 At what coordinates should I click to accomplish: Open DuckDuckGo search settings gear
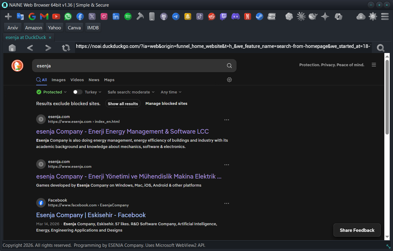tap(229, 80)
